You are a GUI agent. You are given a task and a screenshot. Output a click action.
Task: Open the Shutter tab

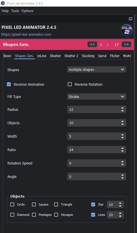click(x=55, y=56)
